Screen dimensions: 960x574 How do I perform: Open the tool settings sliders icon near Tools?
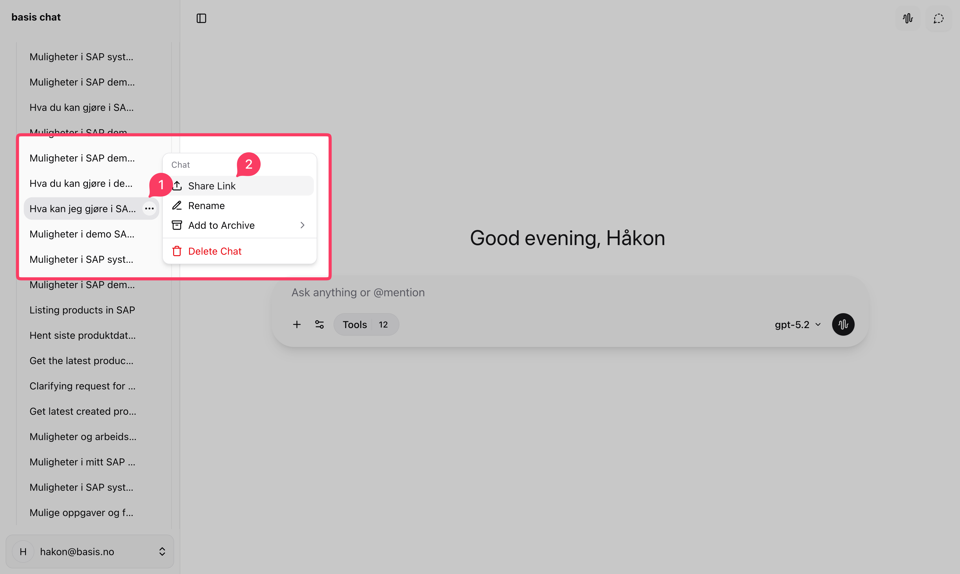click(319, 324)
